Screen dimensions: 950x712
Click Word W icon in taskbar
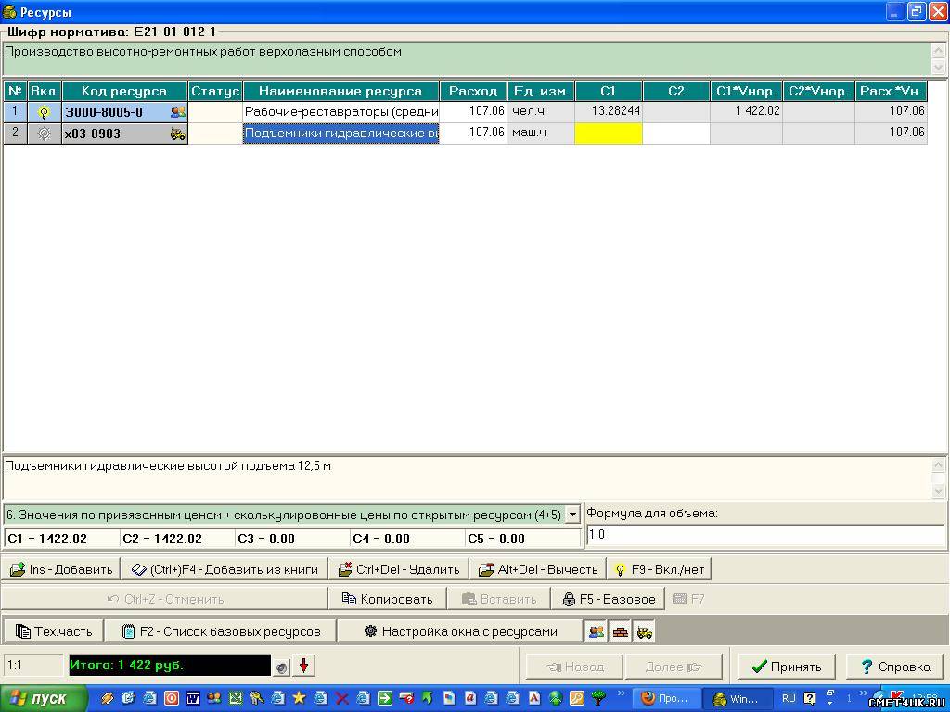coord(193,699)
